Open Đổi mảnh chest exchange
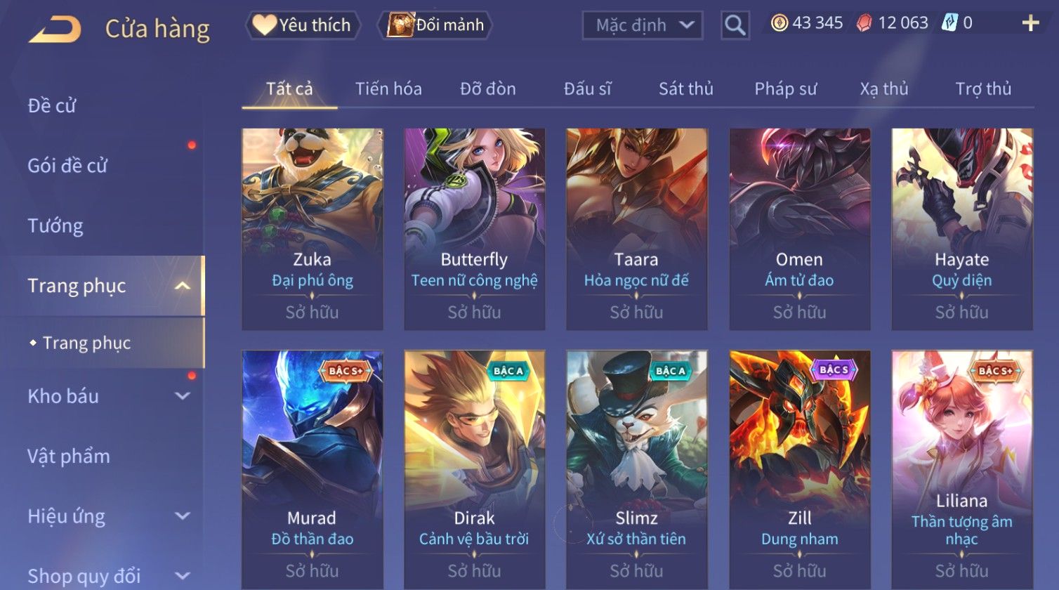 (x=435, y=25)
